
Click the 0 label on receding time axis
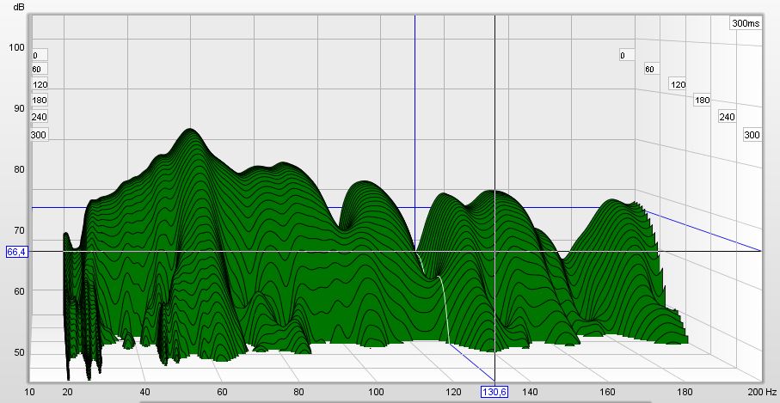click(x=627, y=55)
